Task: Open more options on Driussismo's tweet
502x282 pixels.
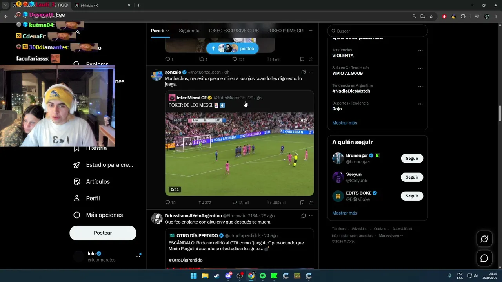Action: 311,216
